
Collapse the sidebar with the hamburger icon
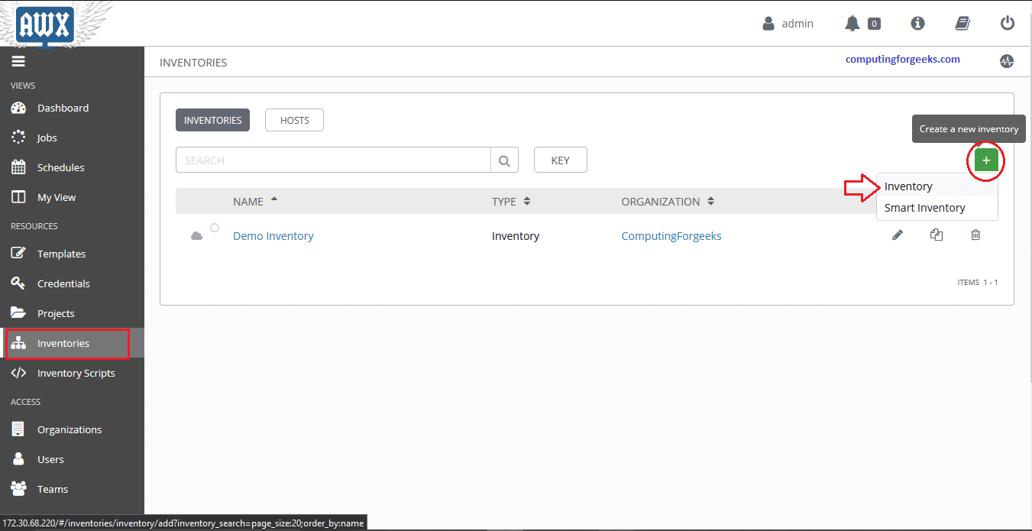point(18,61)
